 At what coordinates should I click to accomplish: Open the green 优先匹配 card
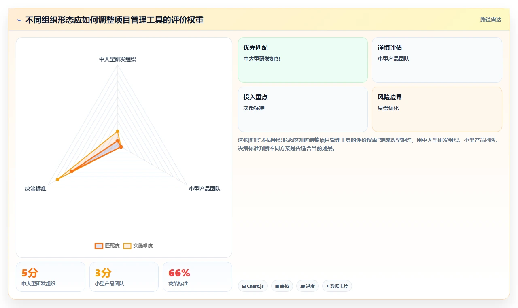pyautogui.click(x=303, y=60)
